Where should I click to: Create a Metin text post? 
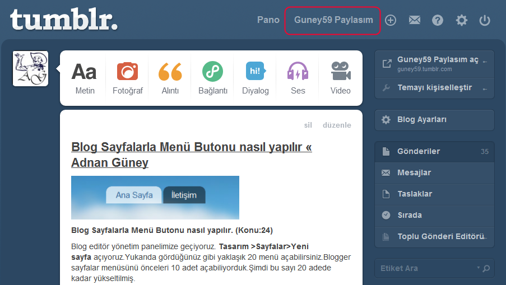[x=85, y=78]
